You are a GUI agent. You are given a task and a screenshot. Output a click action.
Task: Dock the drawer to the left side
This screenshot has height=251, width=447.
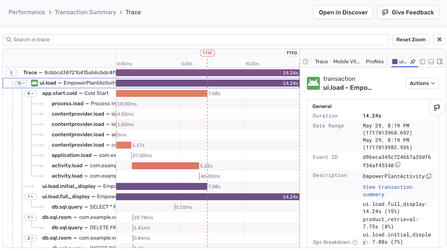[422, 62]
